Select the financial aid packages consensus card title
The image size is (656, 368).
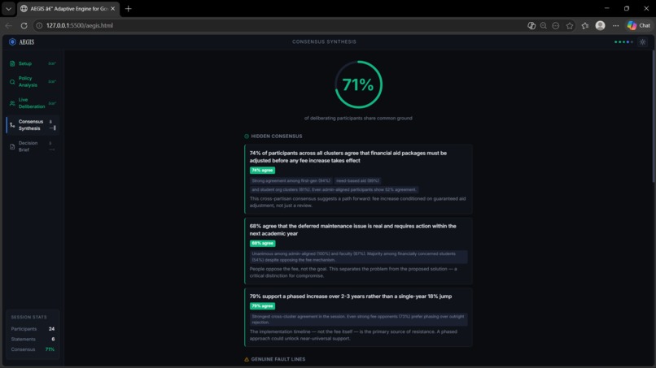348,157
